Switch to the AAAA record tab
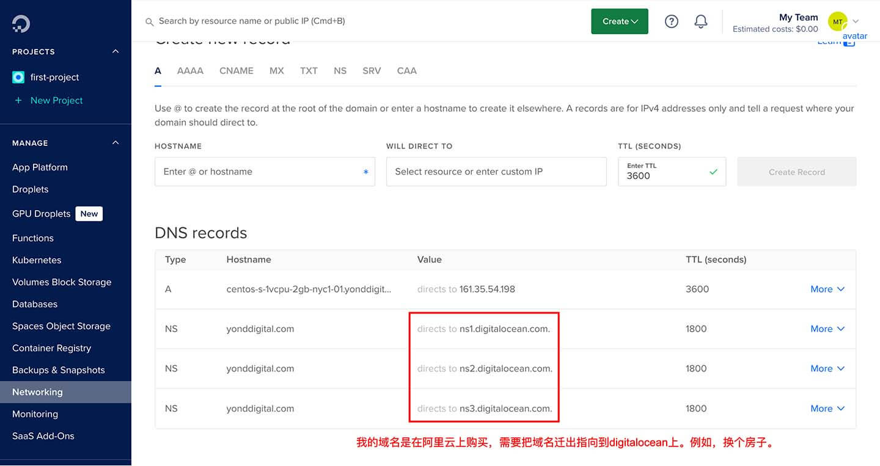Image resolution: width=880 pixels, height=466 pixels. [x=190, y=71]
